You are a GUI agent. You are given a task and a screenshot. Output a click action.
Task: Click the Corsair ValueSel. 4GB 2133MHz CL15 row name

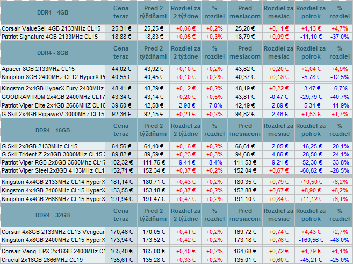tap(53, 28)
